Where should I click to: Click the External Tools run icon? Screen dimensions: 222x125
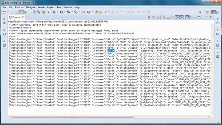pyautogui.click(x=76, y=12)
